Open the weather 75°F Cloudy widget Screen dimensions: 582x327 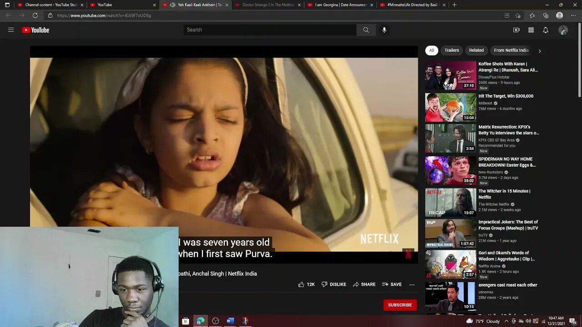click(483, 321)
